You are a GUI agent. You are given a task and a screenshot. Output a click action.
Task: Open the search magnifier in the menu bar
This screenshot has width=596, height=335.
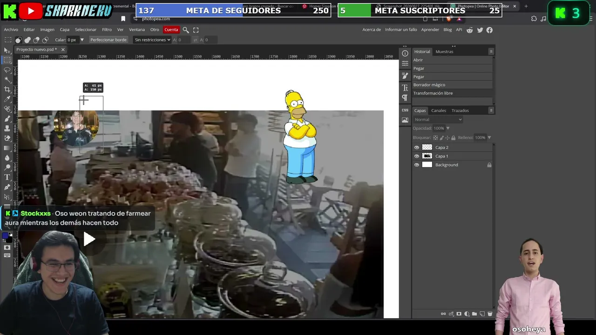[x=186, y=30]
